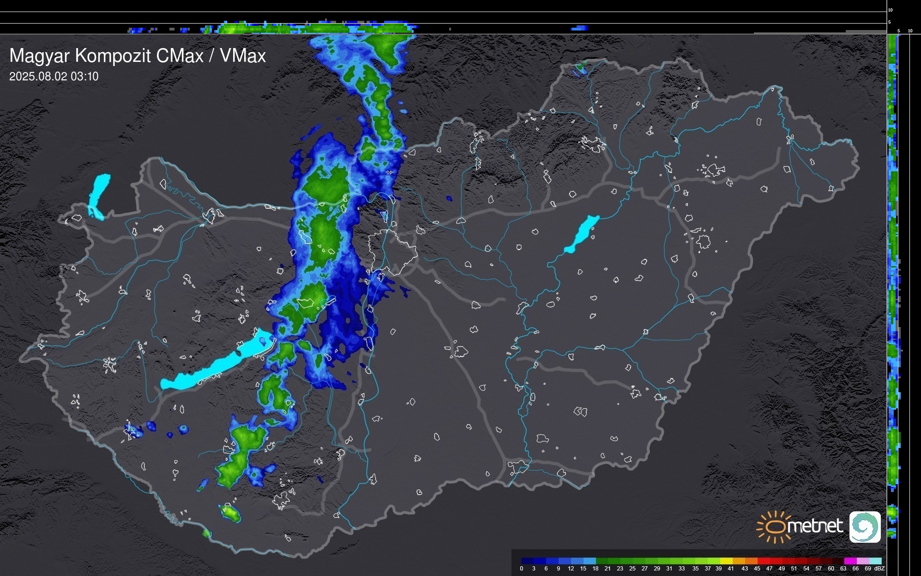Screen dimensions: 921x576
Task: Click the yellow 39 dBZ legend swatch
Action: coord(726,561)
